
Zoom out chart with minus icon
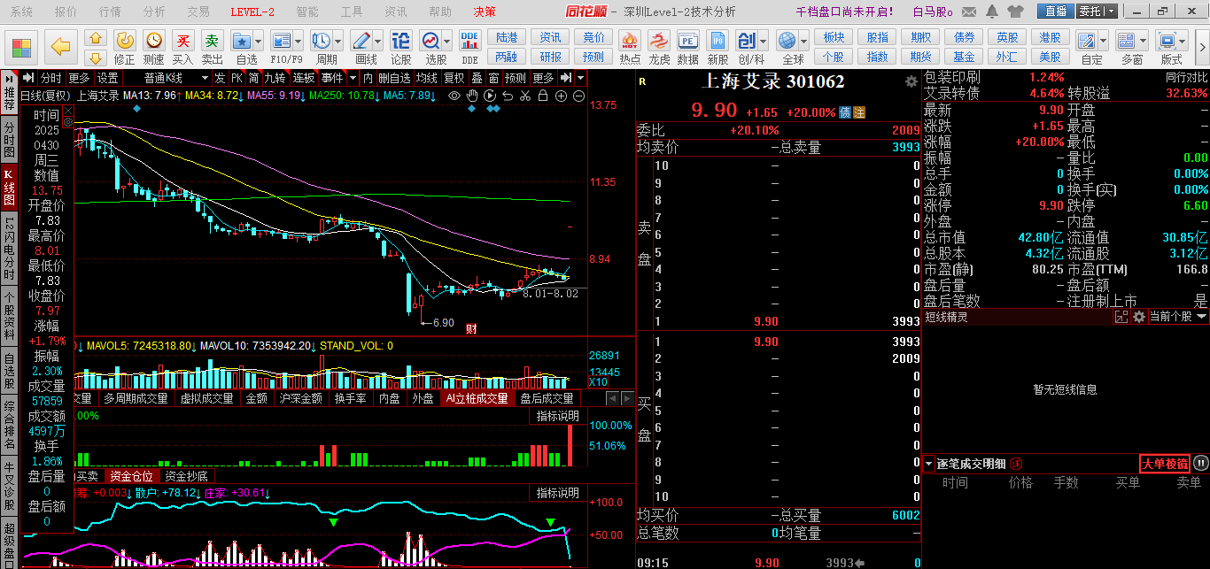pos(579,96)
